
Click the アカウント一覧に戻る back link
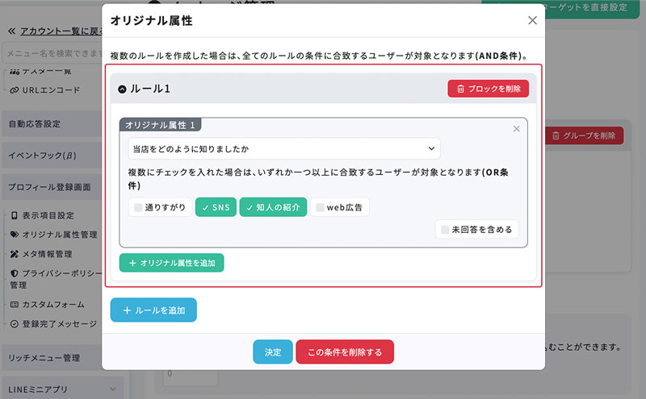57,31
